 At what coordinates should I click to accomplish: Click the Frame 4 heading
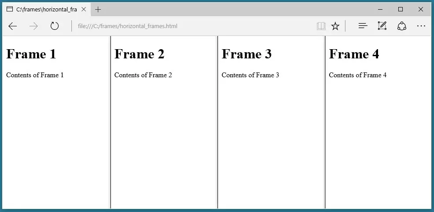[354, 54]
